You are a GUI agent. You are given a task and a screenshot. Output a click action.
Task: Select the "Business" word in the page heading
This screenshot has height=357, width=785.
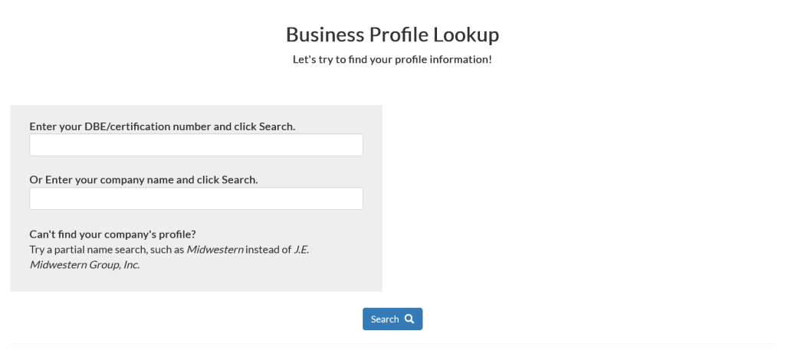pos(326,34)
